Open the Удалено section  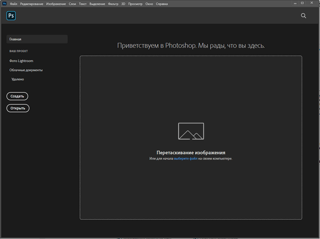point(17,79)
